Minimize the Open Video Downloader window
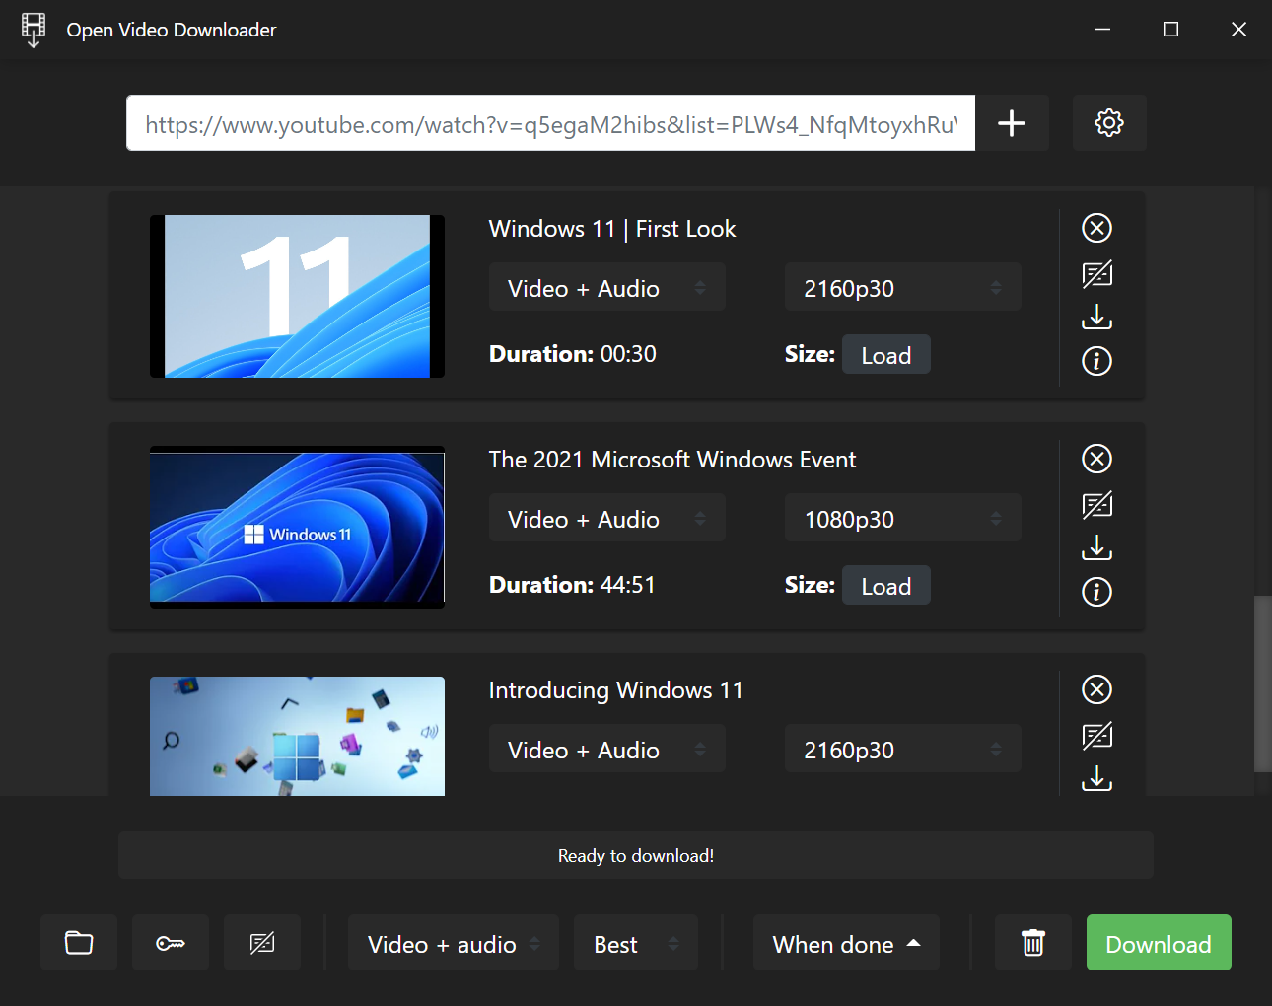The height and width of the screenshot is (1006, 1272). click(x=1102, y=30)
